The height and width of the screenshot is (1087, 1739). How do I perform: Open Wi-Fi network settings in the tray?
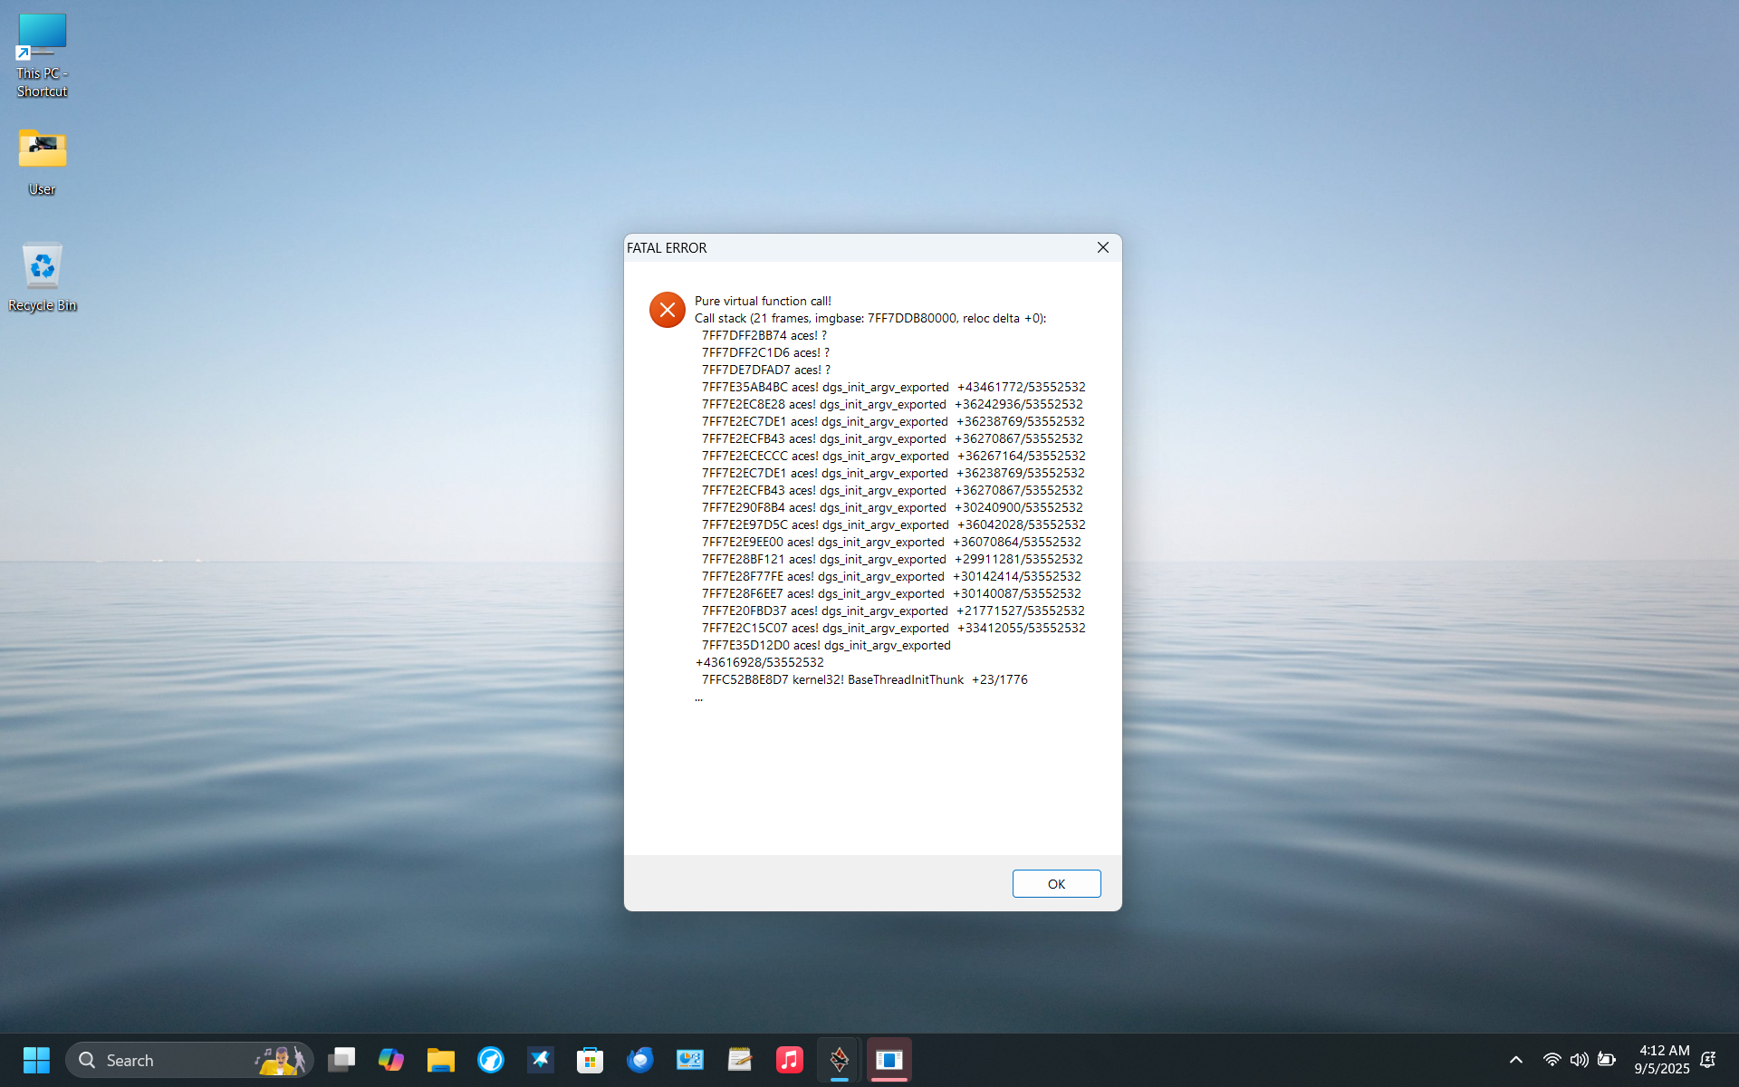point(1552,1060)
